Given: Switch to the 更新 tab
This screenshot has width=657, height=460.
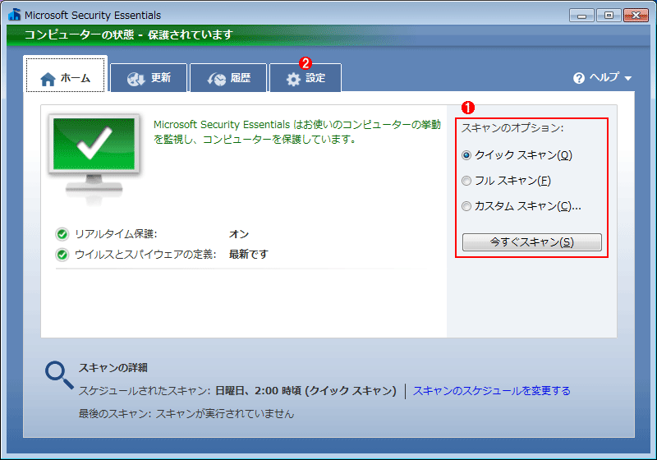Looking at the screenshot, I should (149, 78).
